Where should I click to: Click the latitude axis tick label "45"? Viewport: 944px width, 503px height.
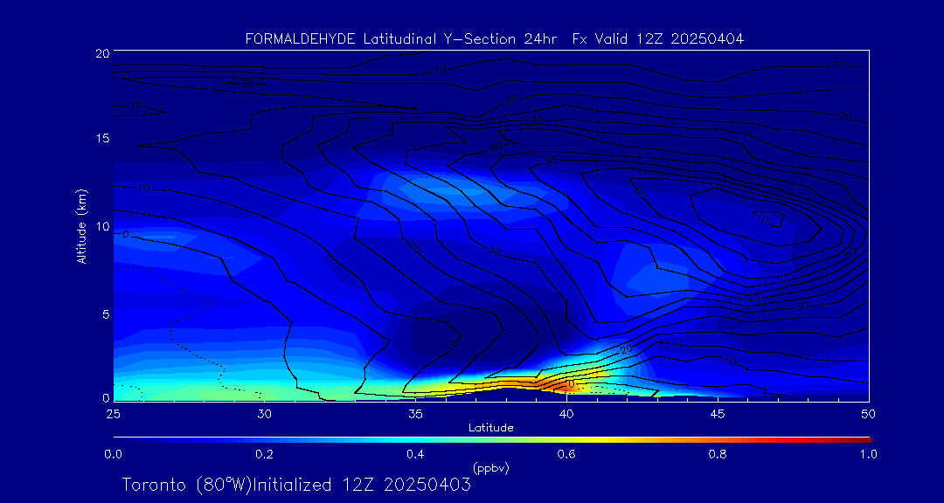[x=717, y=414]
